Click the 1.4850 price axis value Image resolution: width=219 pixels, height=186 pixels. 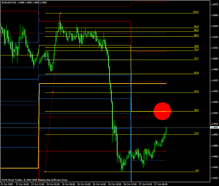(x=214, y=167)
